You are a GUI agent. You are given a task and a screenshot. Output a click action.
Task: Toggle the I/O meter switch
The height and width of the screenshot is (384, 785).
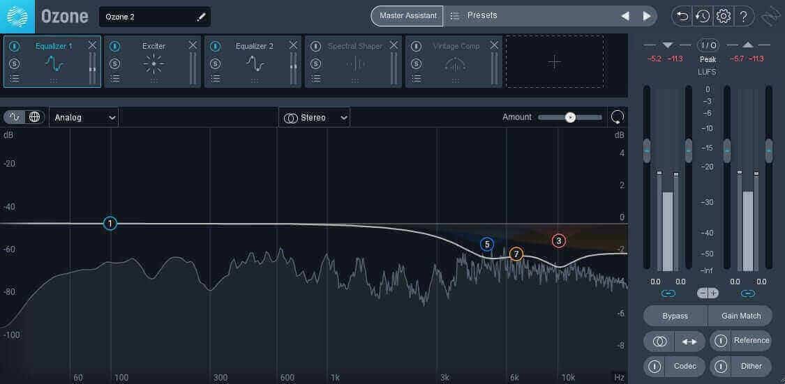(x=708, y=45)
